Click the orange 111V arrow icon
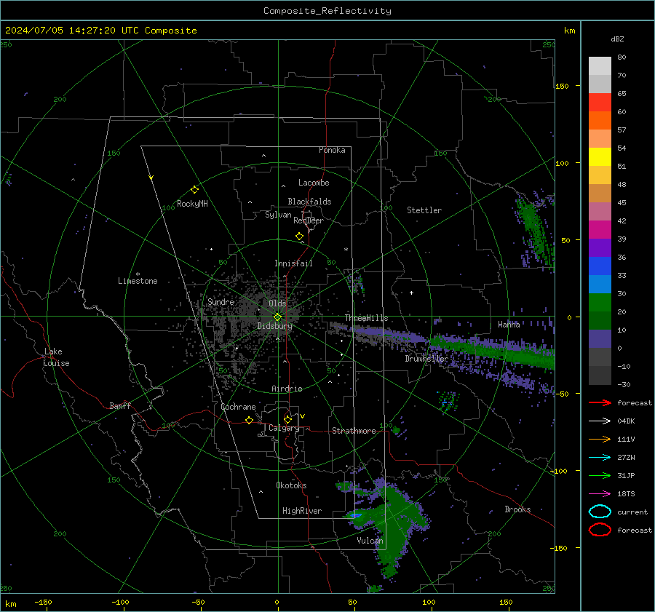 600,439
